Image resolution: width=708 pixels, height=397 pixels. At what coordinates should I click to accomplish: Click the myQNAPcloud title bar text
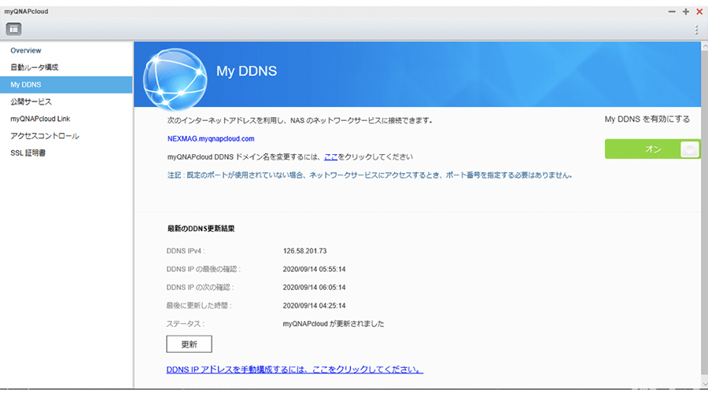26,11
